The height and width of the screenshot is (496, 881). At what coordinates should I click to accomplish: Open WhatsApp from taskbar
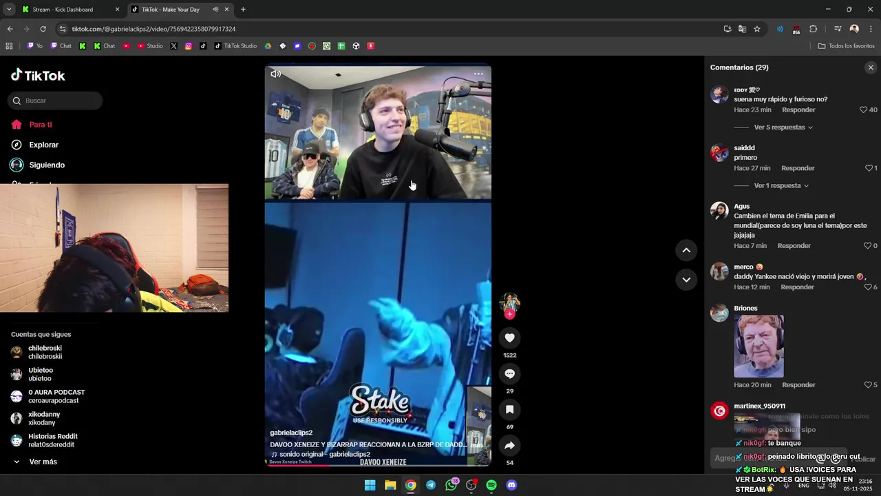click(451, 485)
